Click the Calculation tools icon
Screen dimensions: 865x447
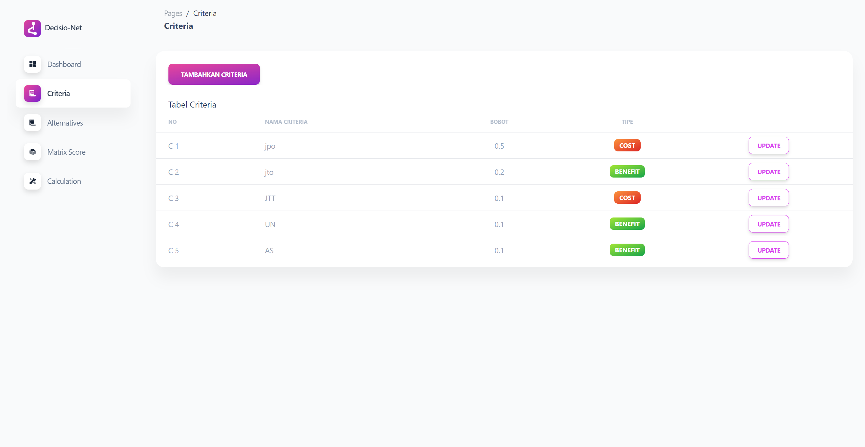coord(32,181)
